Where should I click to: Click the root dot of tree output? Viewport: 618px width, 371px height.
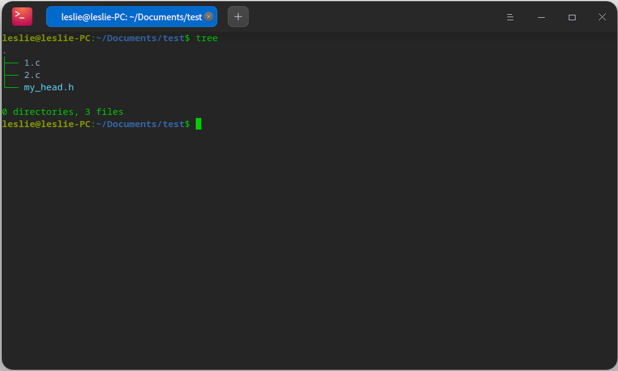click(4, 52)
